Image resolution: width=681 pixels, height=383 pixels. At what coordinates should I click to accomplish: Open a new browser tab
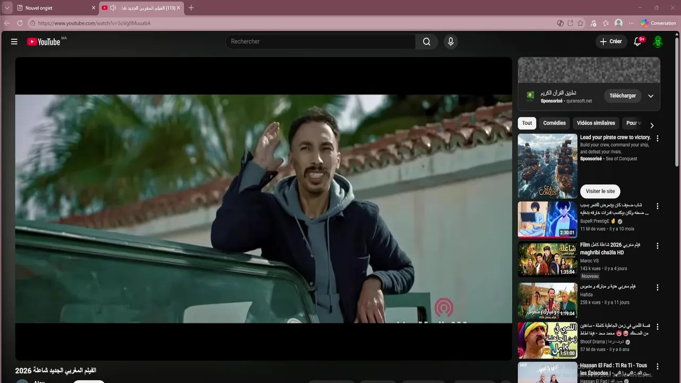click(191, 8)
